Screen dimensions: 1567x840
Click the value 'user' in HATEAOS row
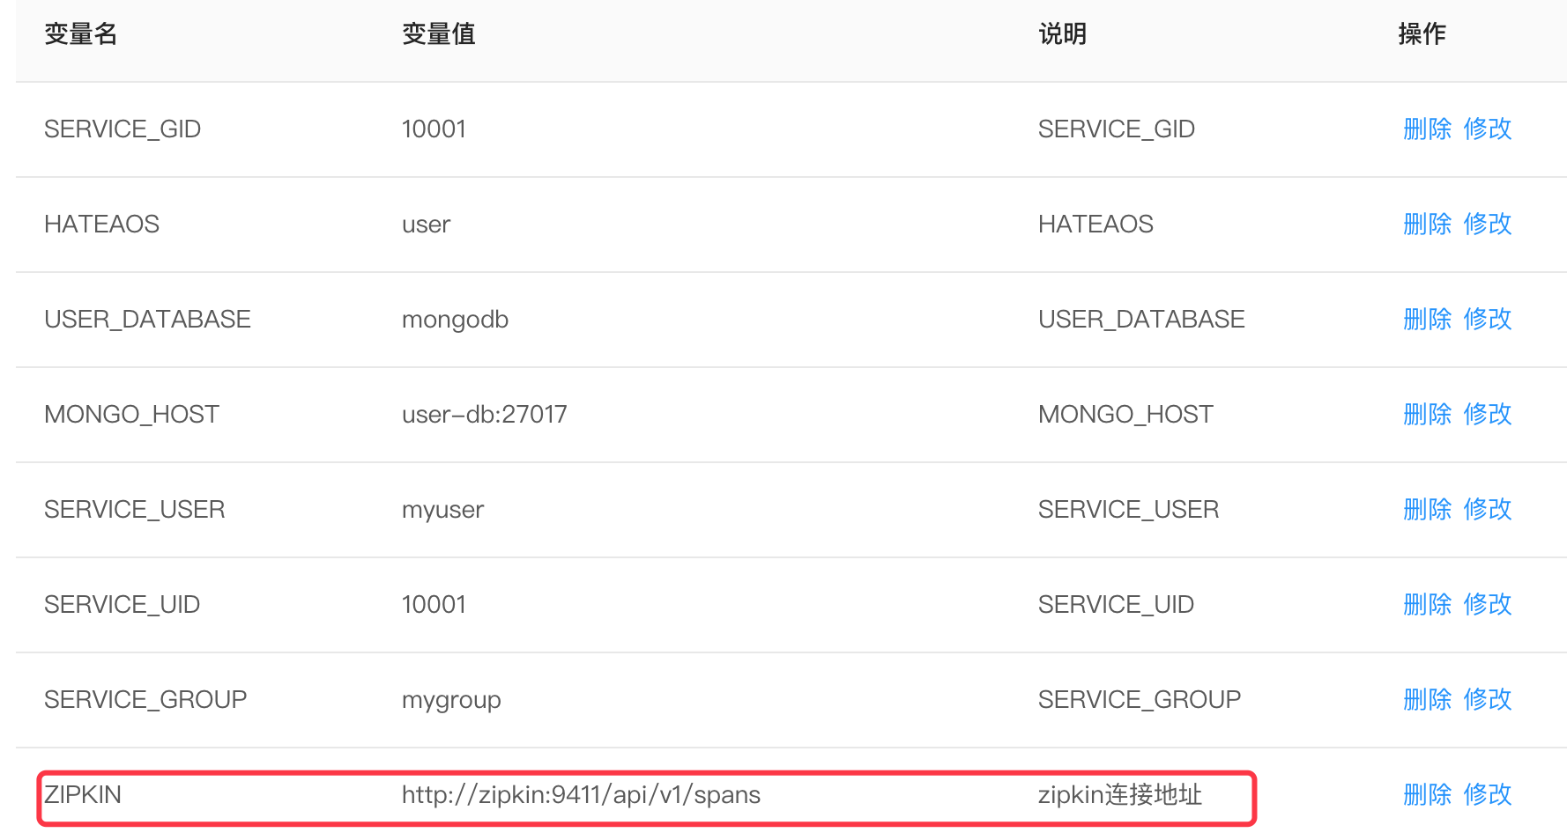pos(426,225)
